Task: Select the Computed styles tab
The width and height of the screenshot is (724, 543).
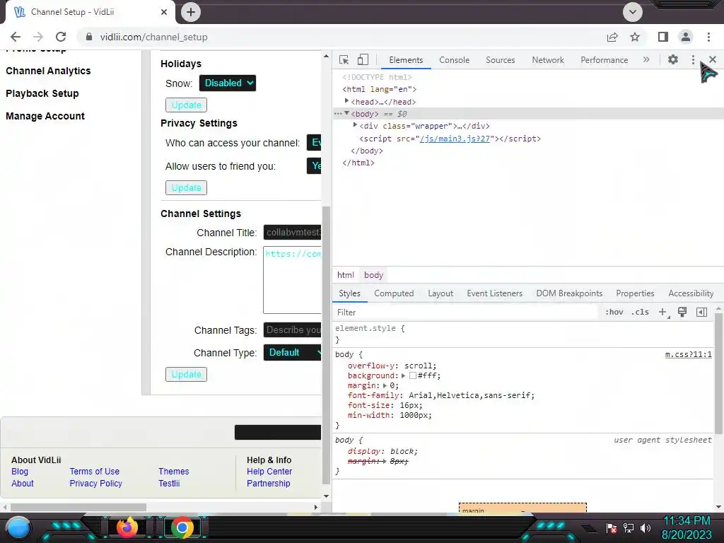Action: coord(394,293)
